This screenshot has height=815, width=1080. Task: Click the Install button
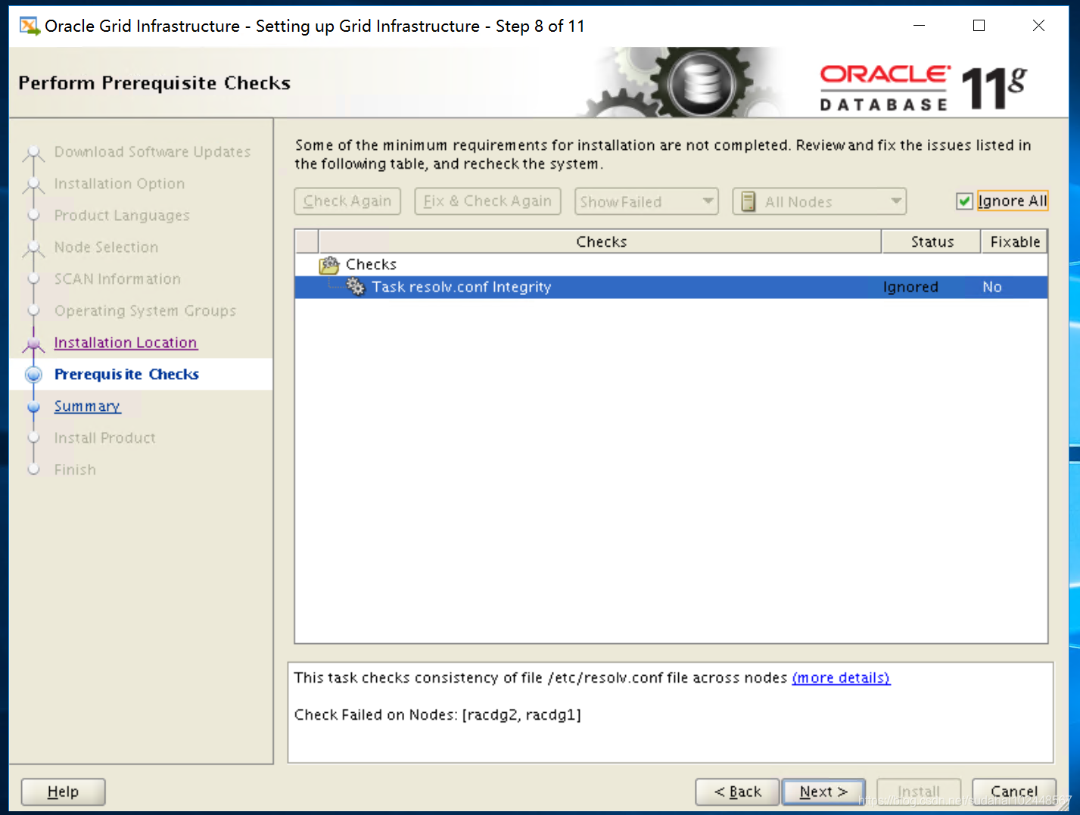click(x=919, y=792)
